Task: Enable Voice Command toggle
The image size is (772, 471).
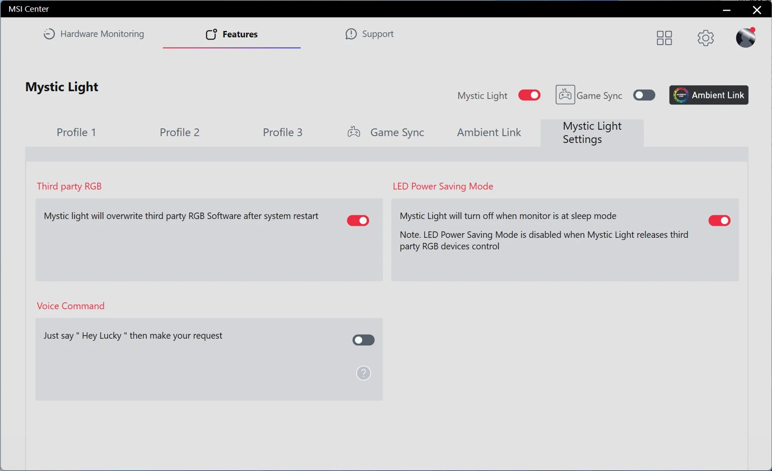Action: 363,340
